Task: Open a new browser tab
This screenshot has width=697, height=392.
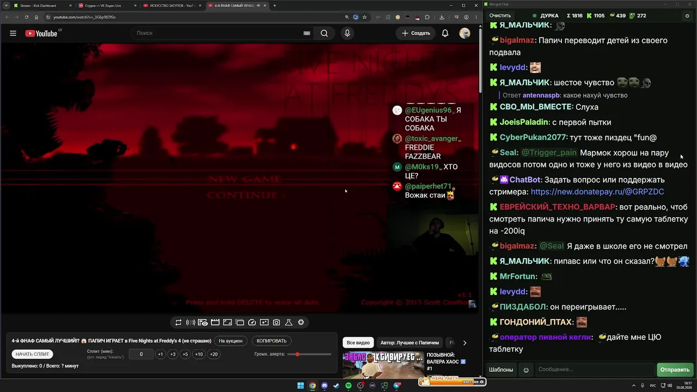Action: [274, 5]
